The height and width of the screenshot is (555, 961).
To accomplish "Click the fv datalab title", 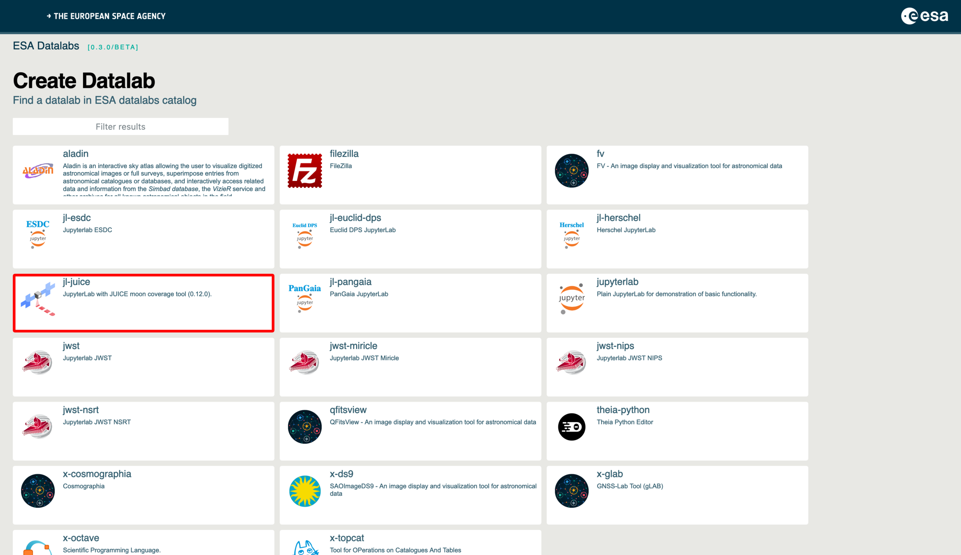I will pyautogui.click(x=600, y=154).
